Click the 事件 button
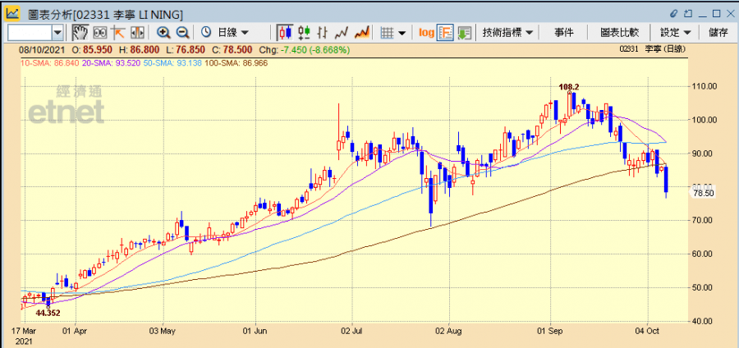This screenshot has width=739, height=348. tap(564, 32)
